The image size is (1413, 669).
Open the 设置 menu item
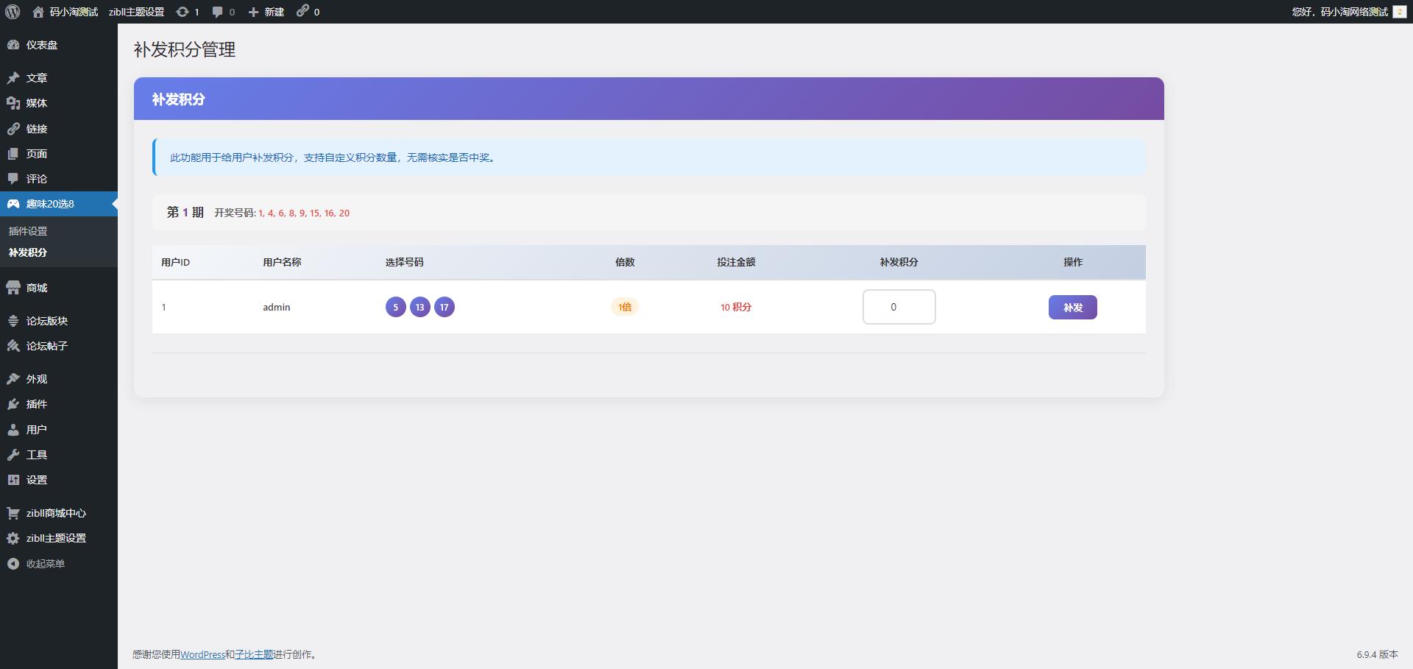(37, 480)
